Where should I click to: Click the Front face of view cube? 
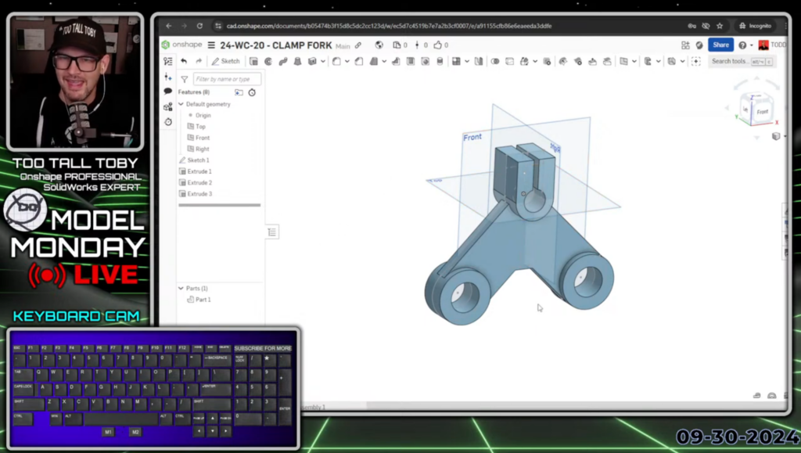[x=762, y=111]
